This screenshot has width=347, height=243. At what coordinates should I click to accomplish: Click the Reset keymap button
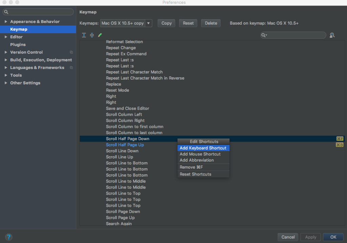(x=188, y=23)
